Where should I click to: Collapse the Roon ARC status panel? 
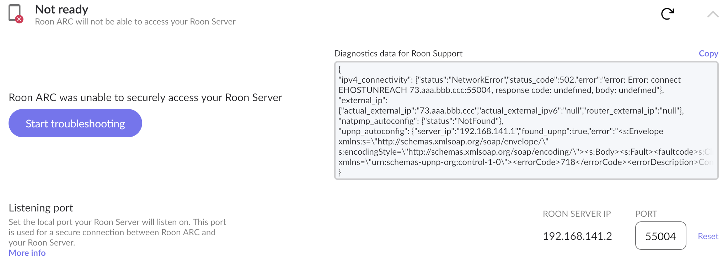coord(713,14)
